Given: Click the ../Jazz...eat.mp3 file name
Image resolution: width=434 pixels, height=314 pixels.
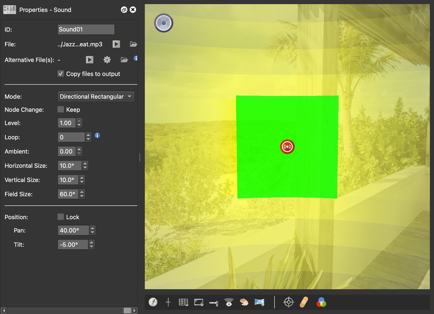Looking at the screenshot, I should (80, 44).
